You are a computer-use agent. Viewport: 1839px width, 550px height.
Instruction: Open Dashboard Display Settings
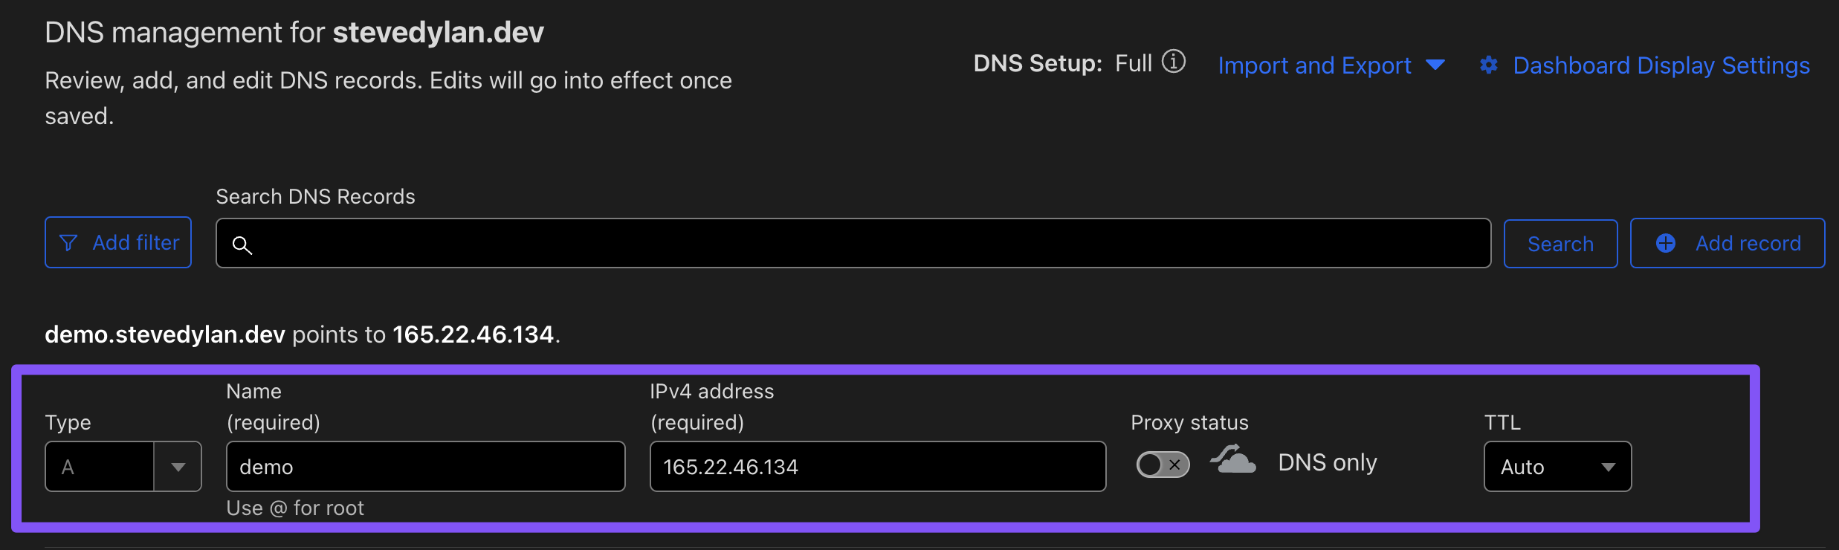point(1661,65)
